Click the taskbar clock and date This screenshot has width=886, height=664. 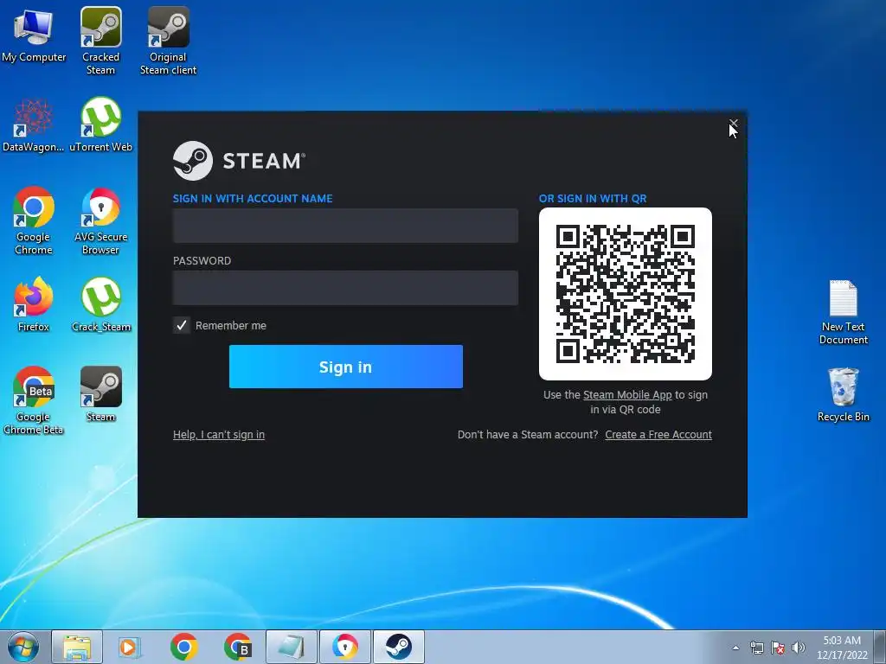click(842, 648)
